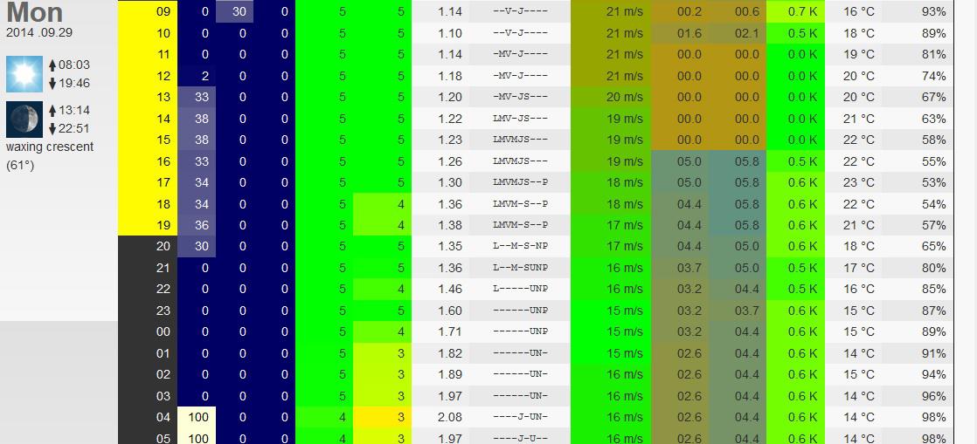Click the '96%' humidity at hour 03
This screenshot has height=444, width=977.
(x=934, y=396)
